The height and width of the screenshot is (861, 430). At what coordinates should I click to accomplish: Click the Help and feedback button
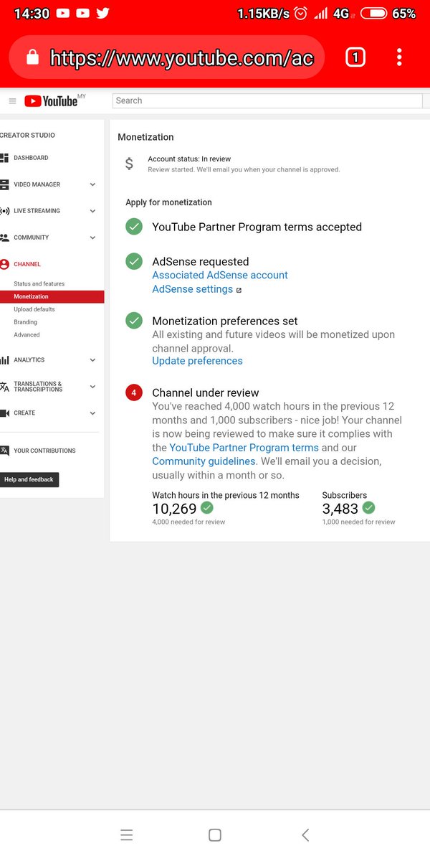pyautogui.click(x=29, y=479)
